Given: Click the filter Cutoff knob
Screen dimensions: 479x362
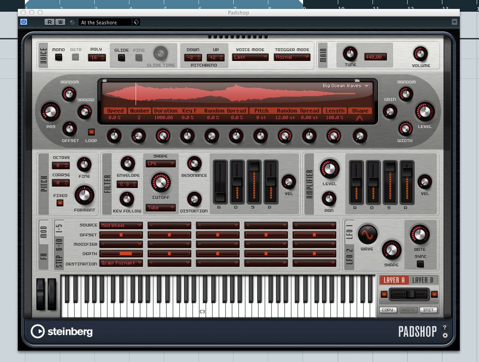Looking at the screenshot, I should pos(161,182).
